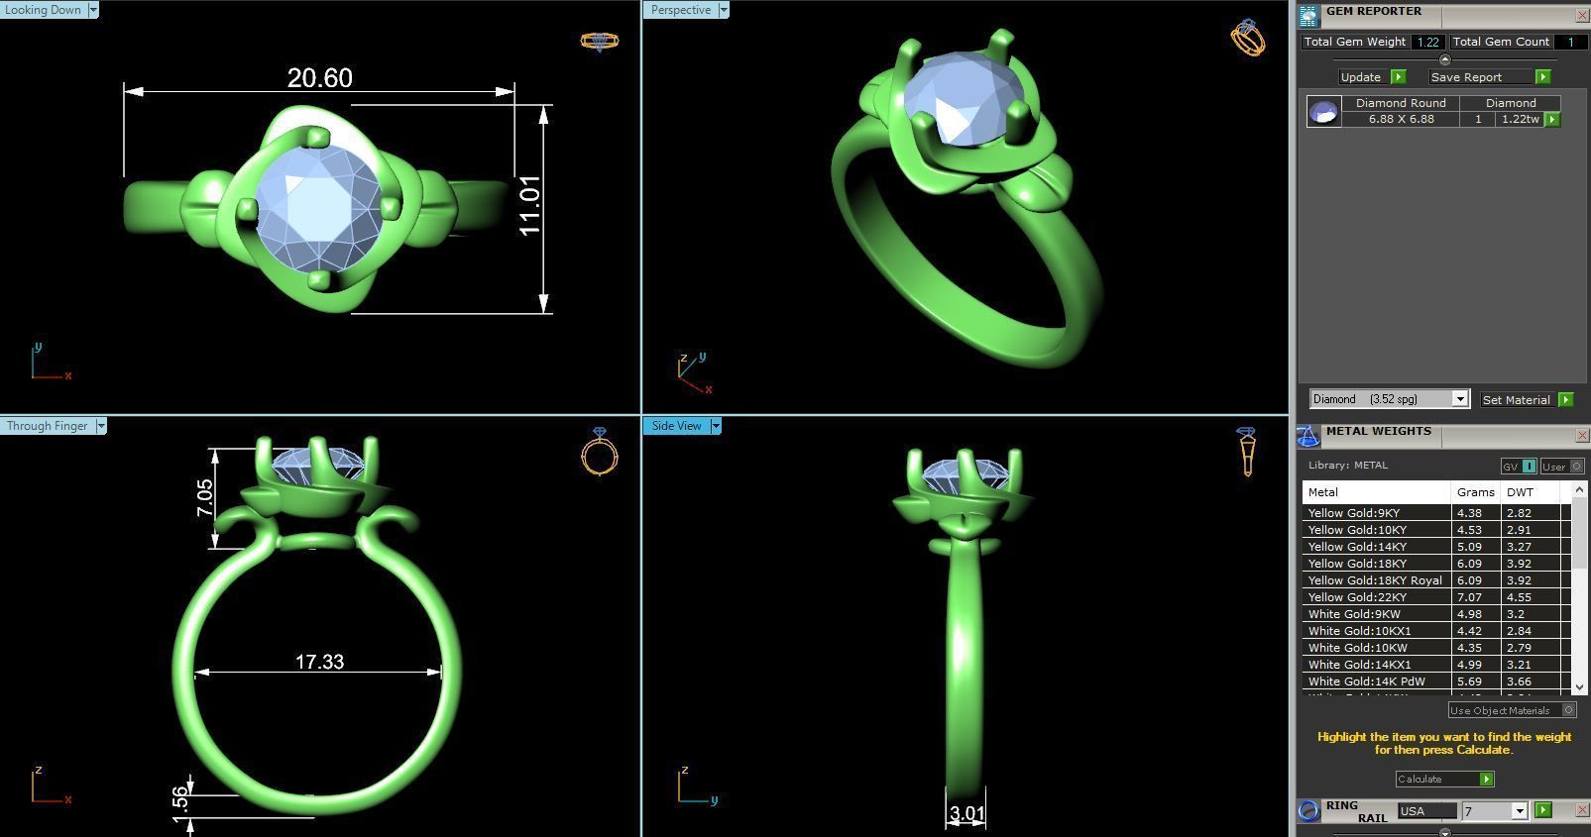The height and width of the screenshot is (837, 1591).
Task: Click green apply arrow in Ring Rail
Action: (x=1542, y=810)
